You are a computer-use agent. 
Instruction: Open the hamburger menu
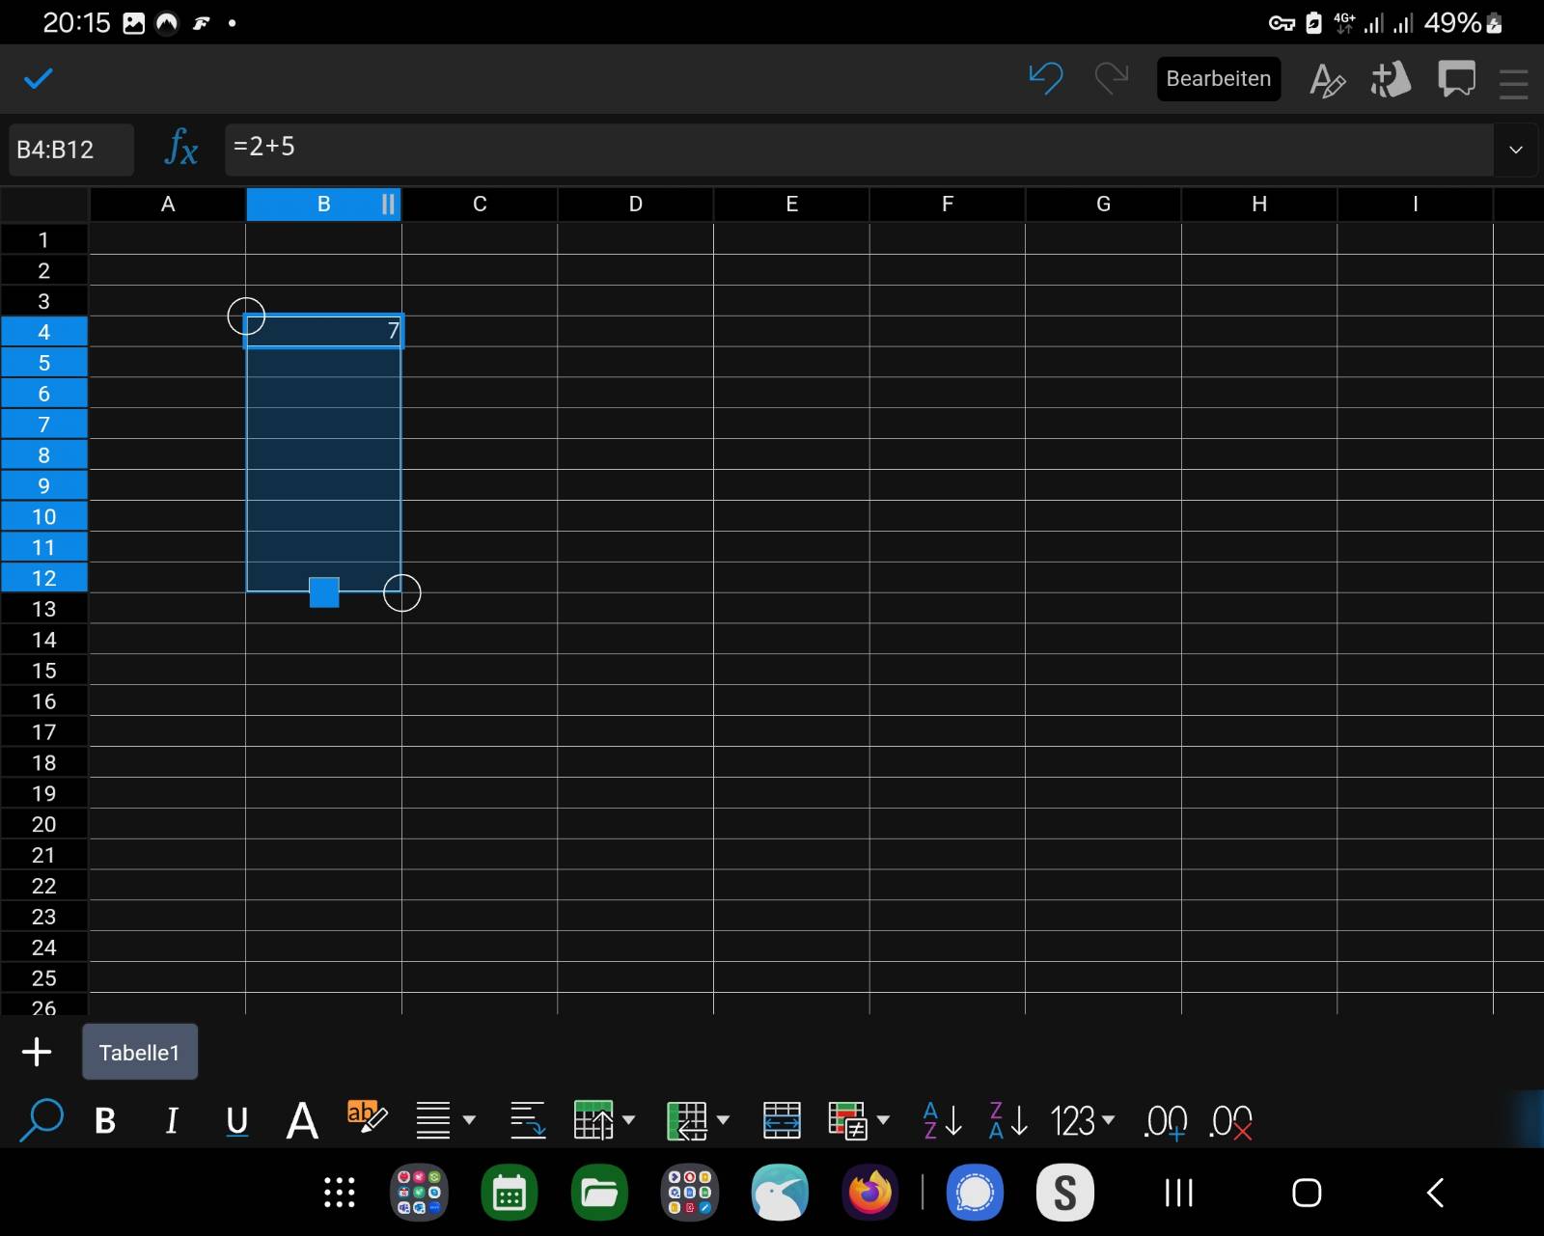[1513, 81]
